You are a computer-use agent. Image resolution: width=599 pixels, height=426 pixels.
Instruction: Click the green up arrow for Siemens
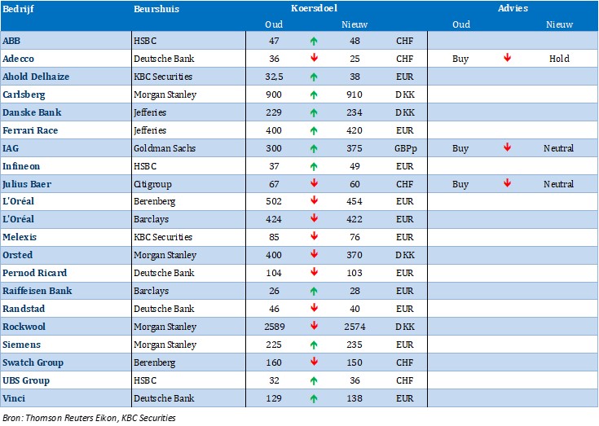point(314,345)
